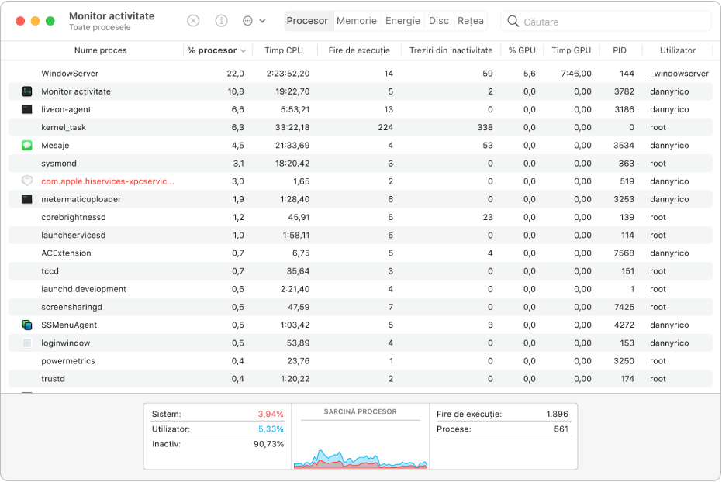The width and height of the screenshot is (722, 482).
Task: Select the launchd.development process row
Action: tap(361, 289)
